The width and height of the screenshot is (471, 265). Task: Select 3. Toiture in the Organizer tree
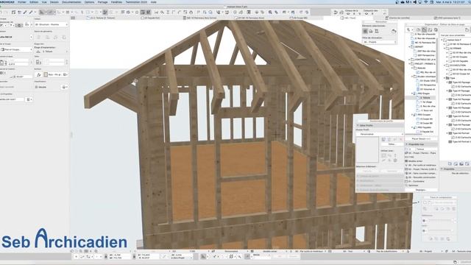425,98
